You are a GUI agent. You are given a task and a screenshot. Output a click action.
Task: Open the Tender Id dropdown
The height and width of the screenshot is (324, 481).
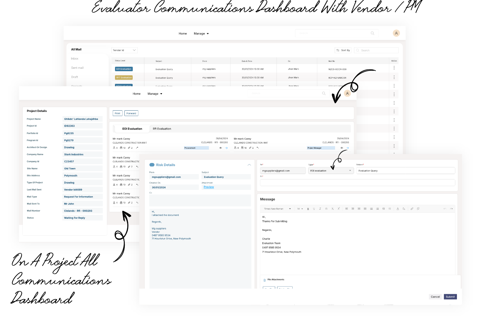[124, 50]
